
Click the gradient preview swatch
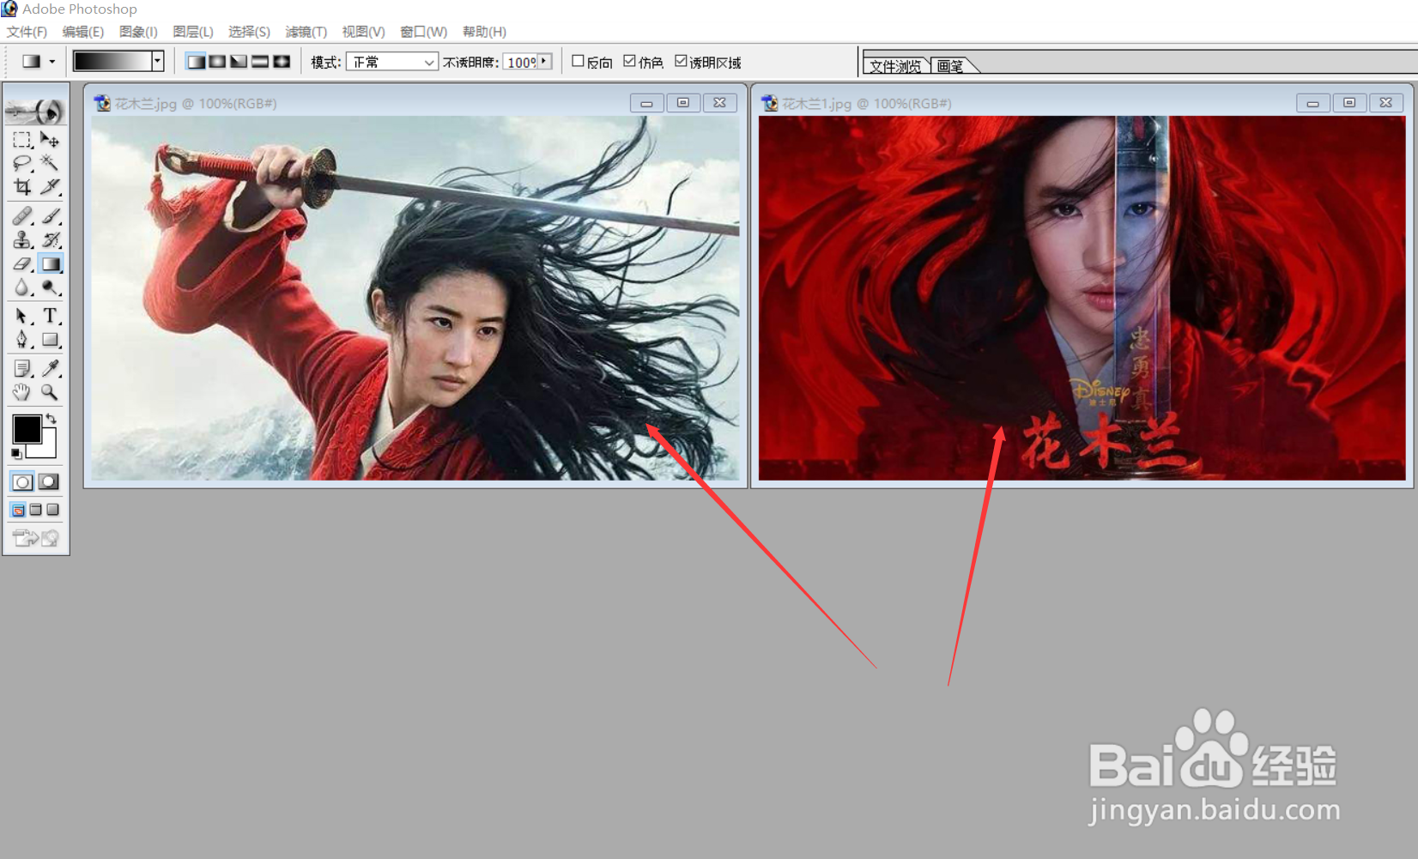(112, 61)
